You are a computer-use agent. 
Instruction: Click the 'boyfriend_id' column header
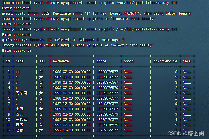click(165, 61)
